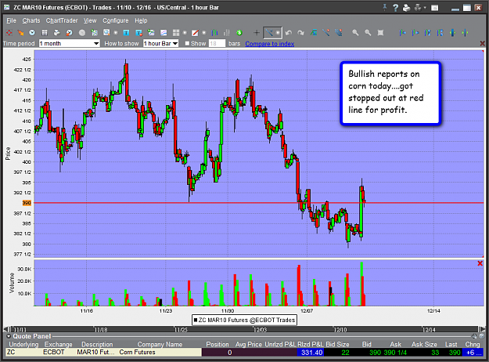Open help with the question mark icon
The image size is (489, 362).
(395, 8)
